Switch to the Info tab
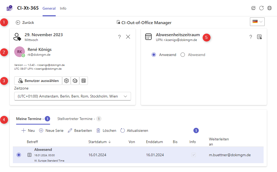 click(63, 8)
